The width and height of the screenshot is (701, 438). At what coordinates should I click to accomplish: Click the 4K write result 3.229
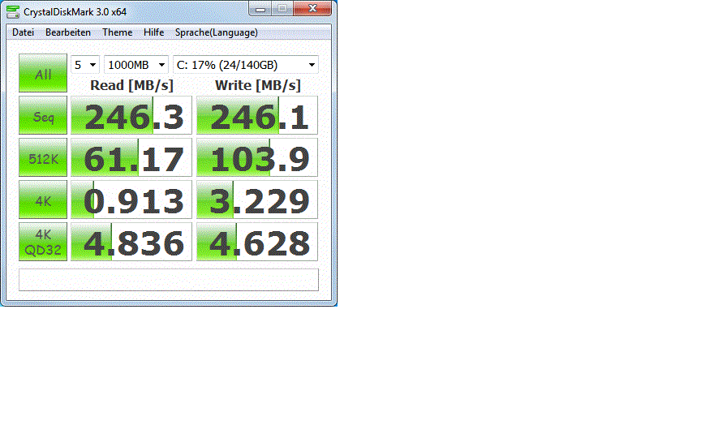(257, 200)
